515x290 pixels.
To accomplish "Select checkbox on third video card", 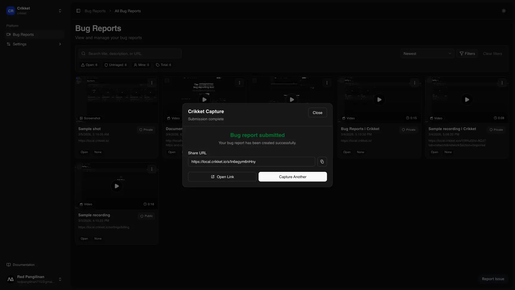I will pos(255,81).
